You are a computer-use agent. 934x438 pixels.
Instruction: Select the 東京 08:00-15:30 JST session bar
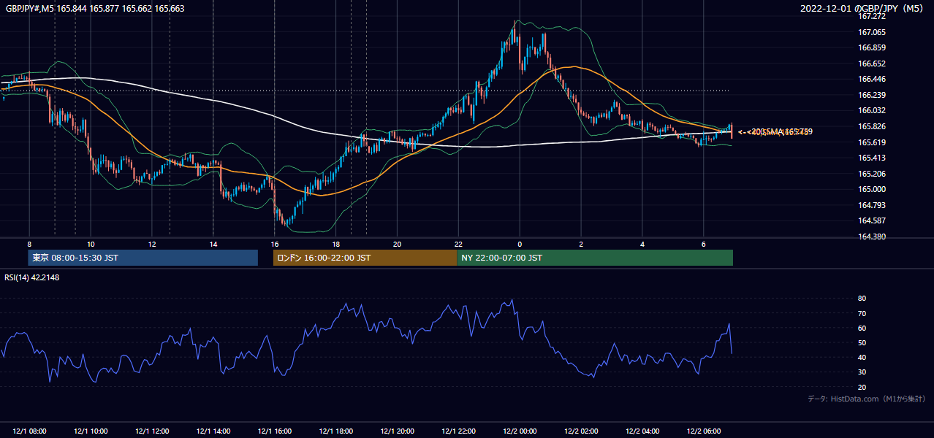143,258
